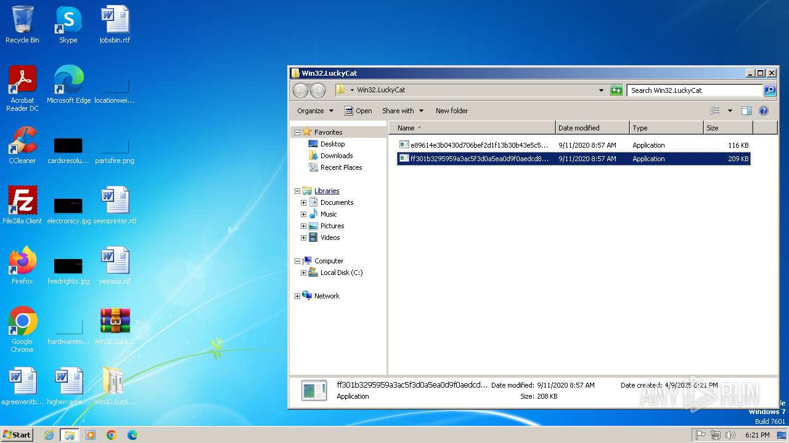Refresh the Win32.LuckyCat folder view
789x443 pixels.
[616, 90]
